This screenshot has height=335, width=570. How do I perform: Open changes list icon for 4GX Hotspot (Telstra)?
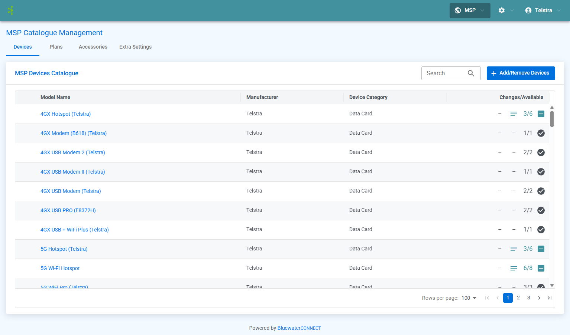(x=514, y=114)
